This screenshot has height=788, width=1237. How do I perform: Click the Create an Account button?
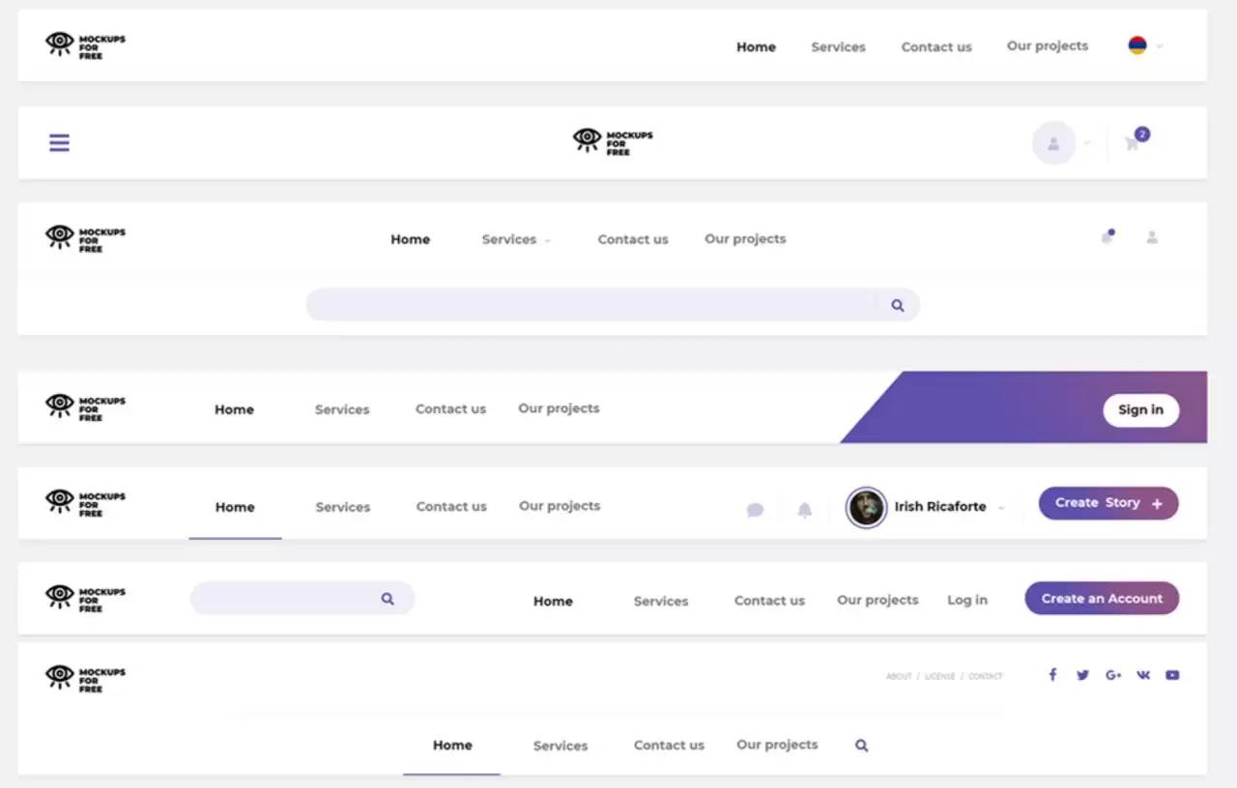pyautogui.click(x=1102, y=599)
